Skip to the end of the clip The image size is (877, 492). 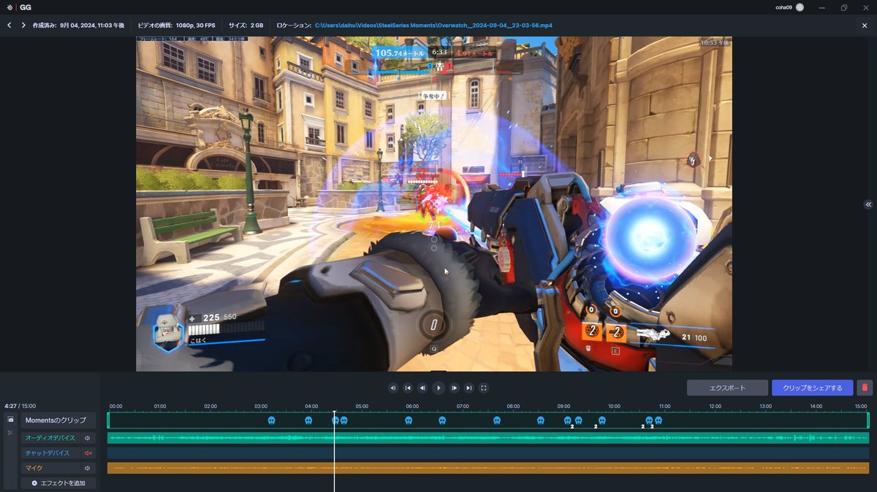point(468,388)
